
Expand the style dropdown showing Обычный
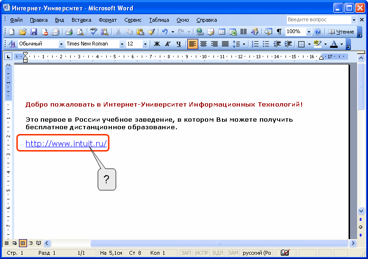(61, 44)
